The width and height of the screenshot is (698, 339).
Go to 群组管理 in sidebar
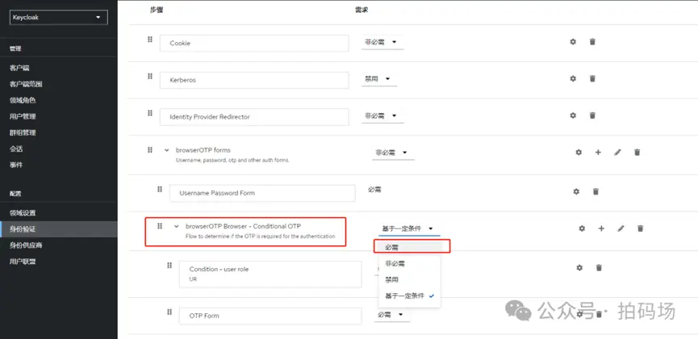(x=23, y=132)
